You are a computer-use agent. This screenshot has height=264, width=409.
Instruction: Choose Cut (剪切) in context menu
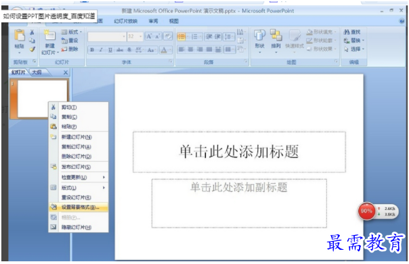coord(79,107)
